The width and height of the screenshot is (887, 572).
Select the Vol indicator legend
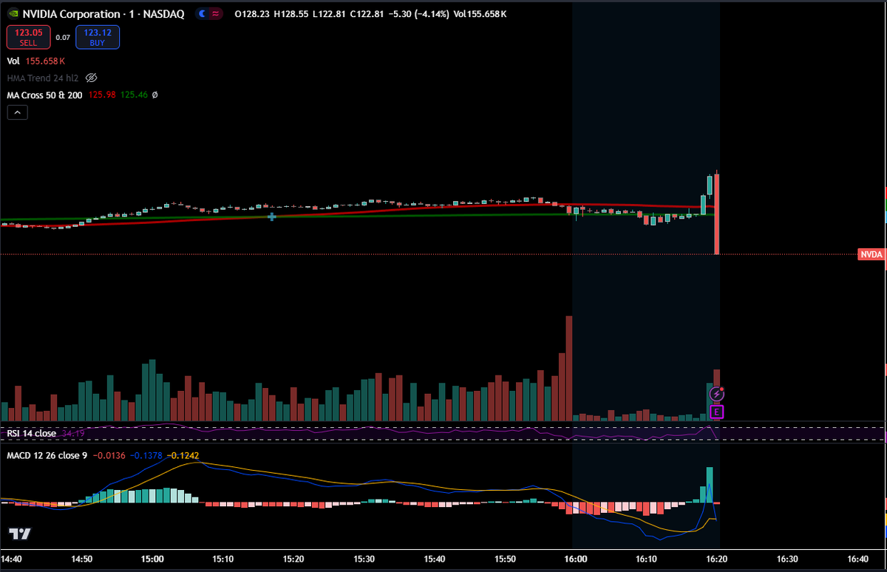coord(13,61)
